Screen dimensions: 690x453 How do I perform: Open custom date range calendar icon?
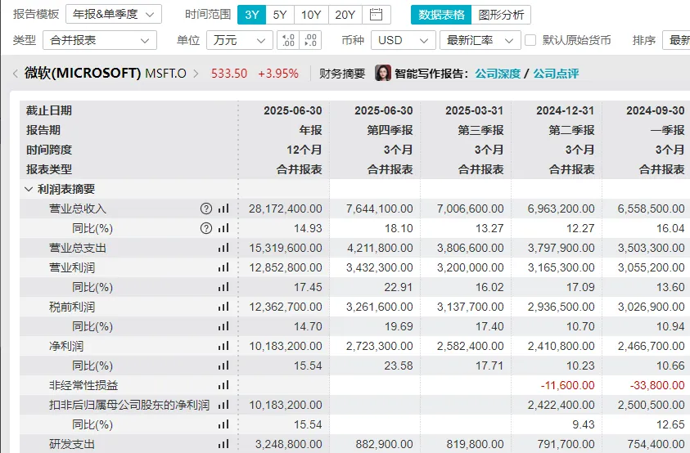(376, 15)
